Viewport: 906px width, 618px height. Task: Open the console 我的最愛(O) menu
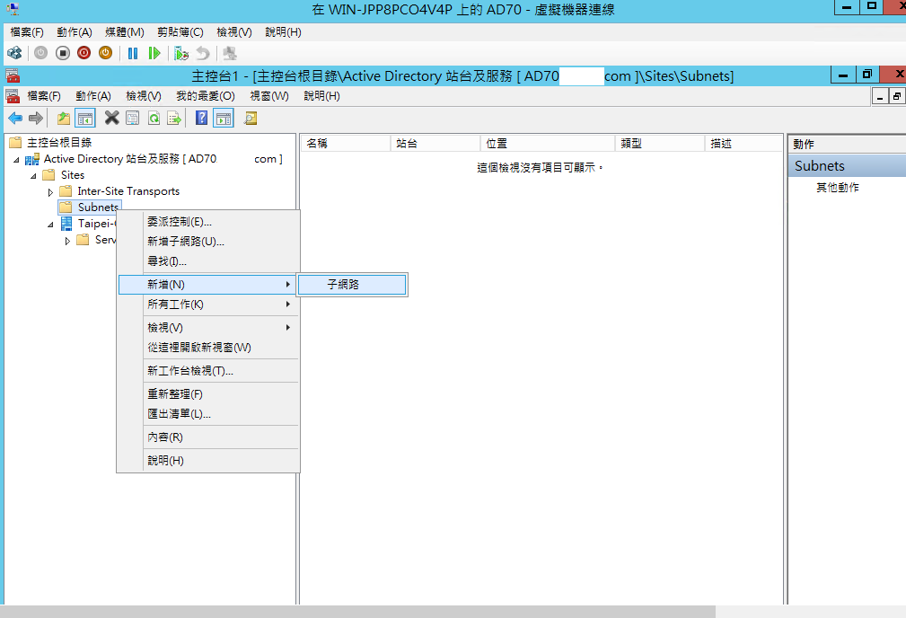(205, 96)
